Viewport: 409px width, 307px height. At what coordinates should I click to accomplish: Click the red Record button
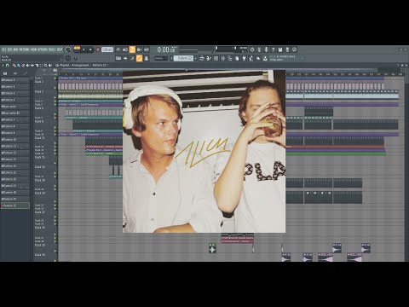pos(98,49)
